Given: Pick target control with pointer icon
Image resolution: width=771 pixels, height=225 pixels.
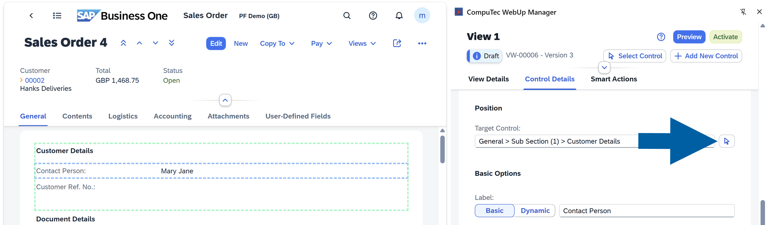Looking at the screenshot, I should point(726,141).
